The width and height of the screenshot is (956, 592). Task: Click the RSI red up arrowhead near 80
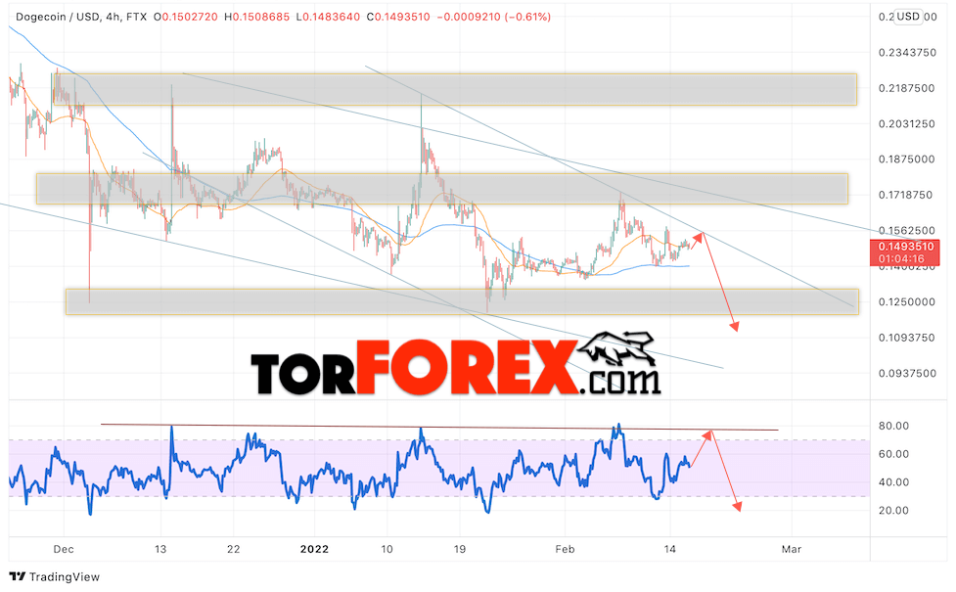point(706,435)
